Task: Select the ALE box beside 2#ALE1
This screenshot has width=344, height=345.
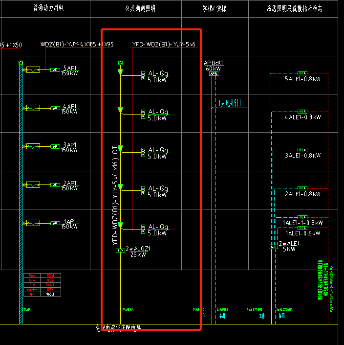Action: pyautogui.click(x=274, y=247)
